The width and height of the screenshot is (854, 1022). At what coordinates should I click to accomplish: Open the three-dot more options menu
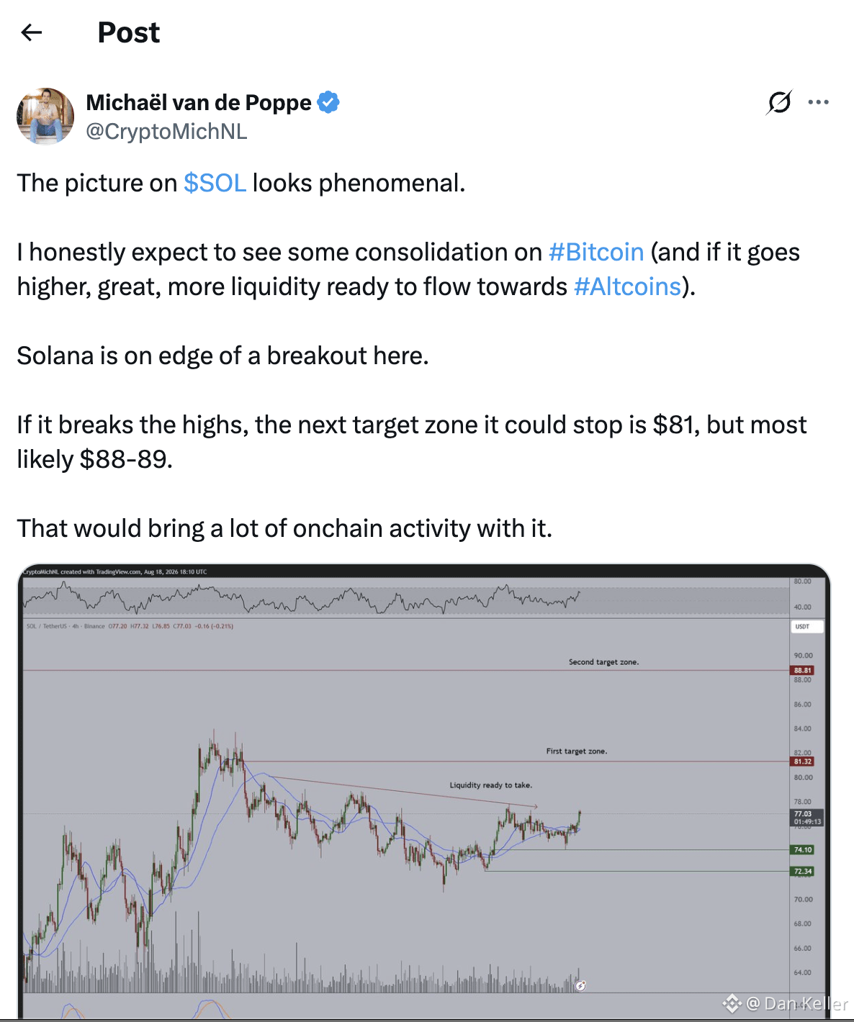click(818, 102)
